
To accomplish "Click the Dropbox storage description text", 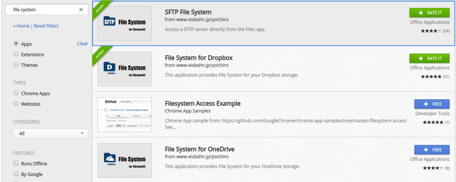I will (232, 75).
